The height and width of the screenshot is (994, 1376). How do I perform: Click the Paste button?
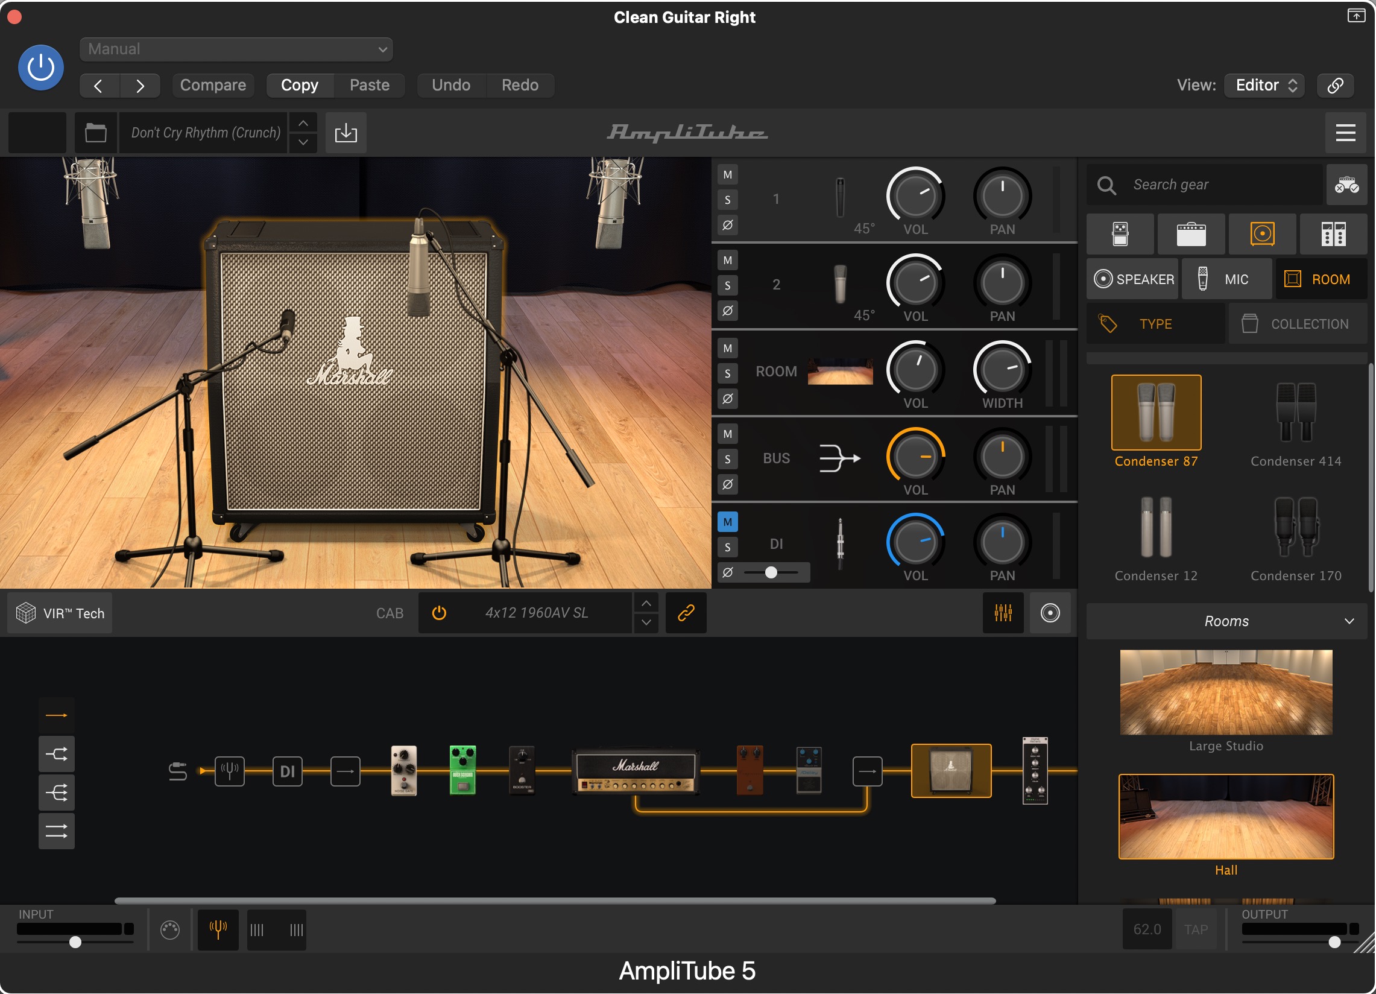pos(370,86)
